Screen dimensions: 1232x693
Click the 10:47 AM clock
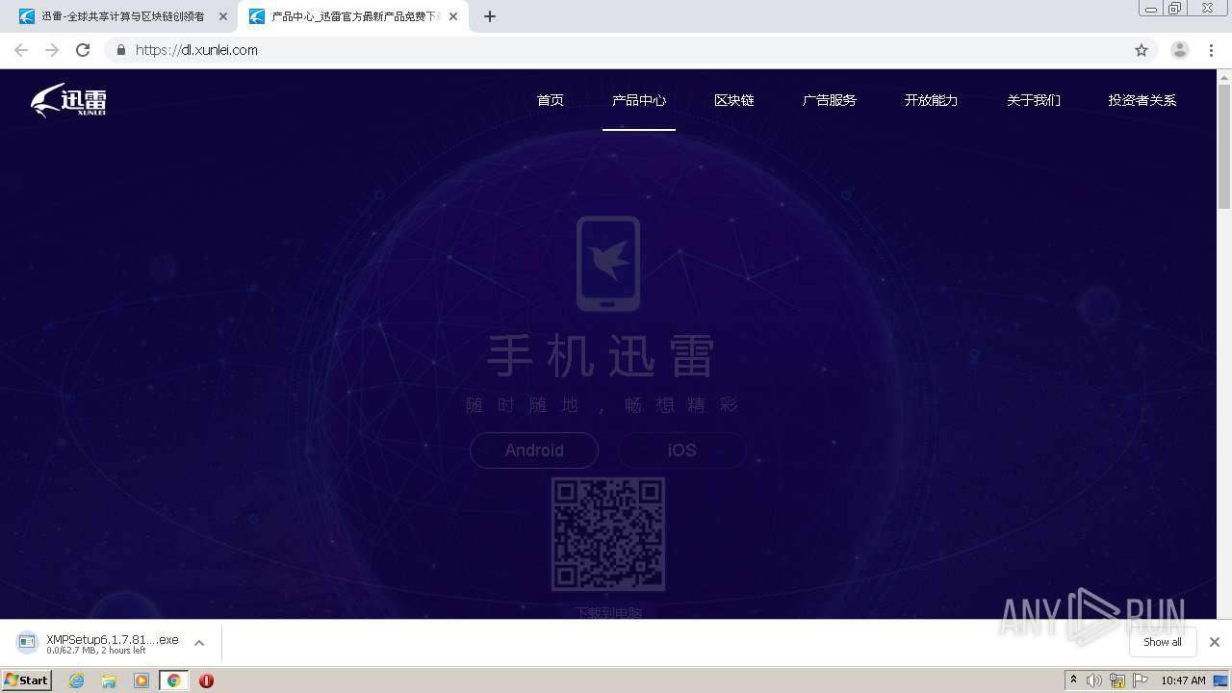coord(1183,680)
